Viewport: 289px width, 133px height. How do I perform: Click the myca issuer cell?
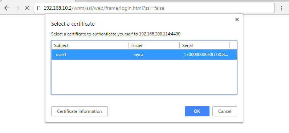coord(138,55)
